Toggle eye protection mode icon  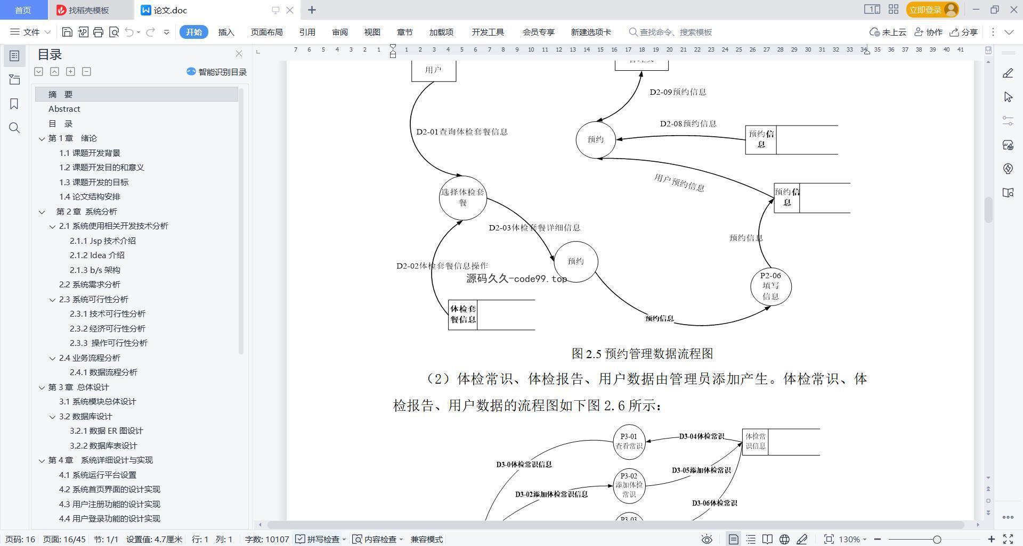coord(707,539)
